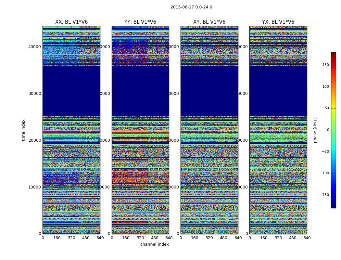Screen dimensions: 341x260
Task: Click the 10000 tick label of XX panel
Action: point(35,187)
